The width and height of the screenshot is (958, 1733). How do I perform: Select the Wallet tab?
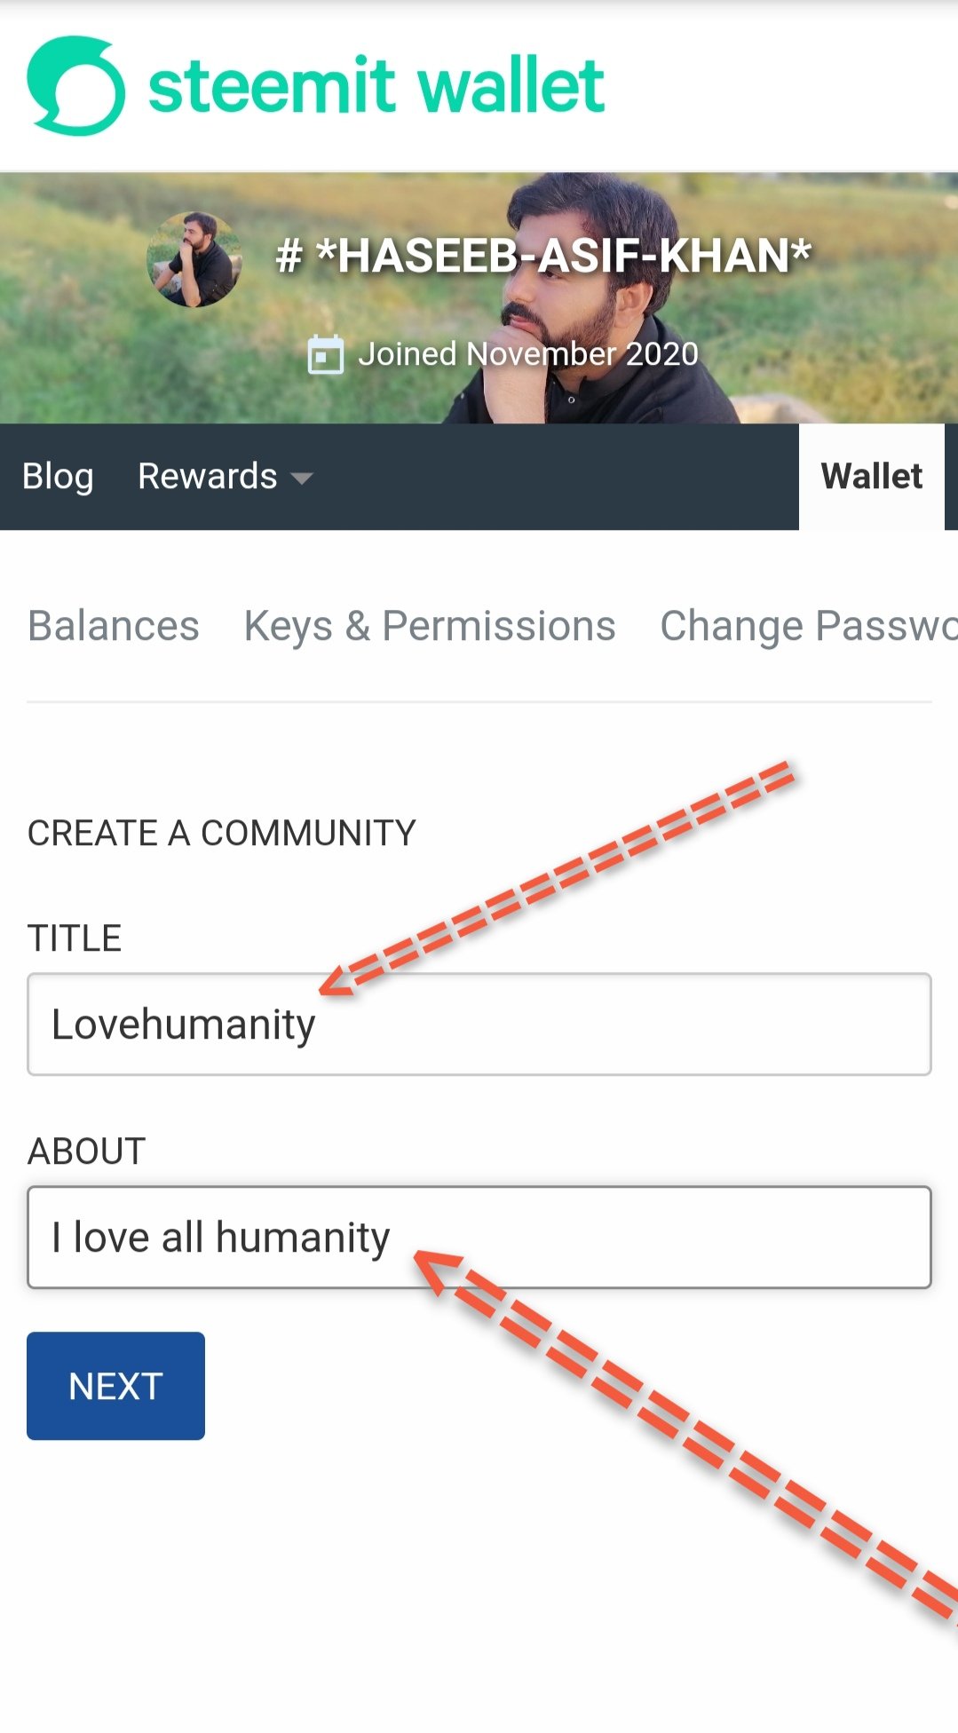872,477
